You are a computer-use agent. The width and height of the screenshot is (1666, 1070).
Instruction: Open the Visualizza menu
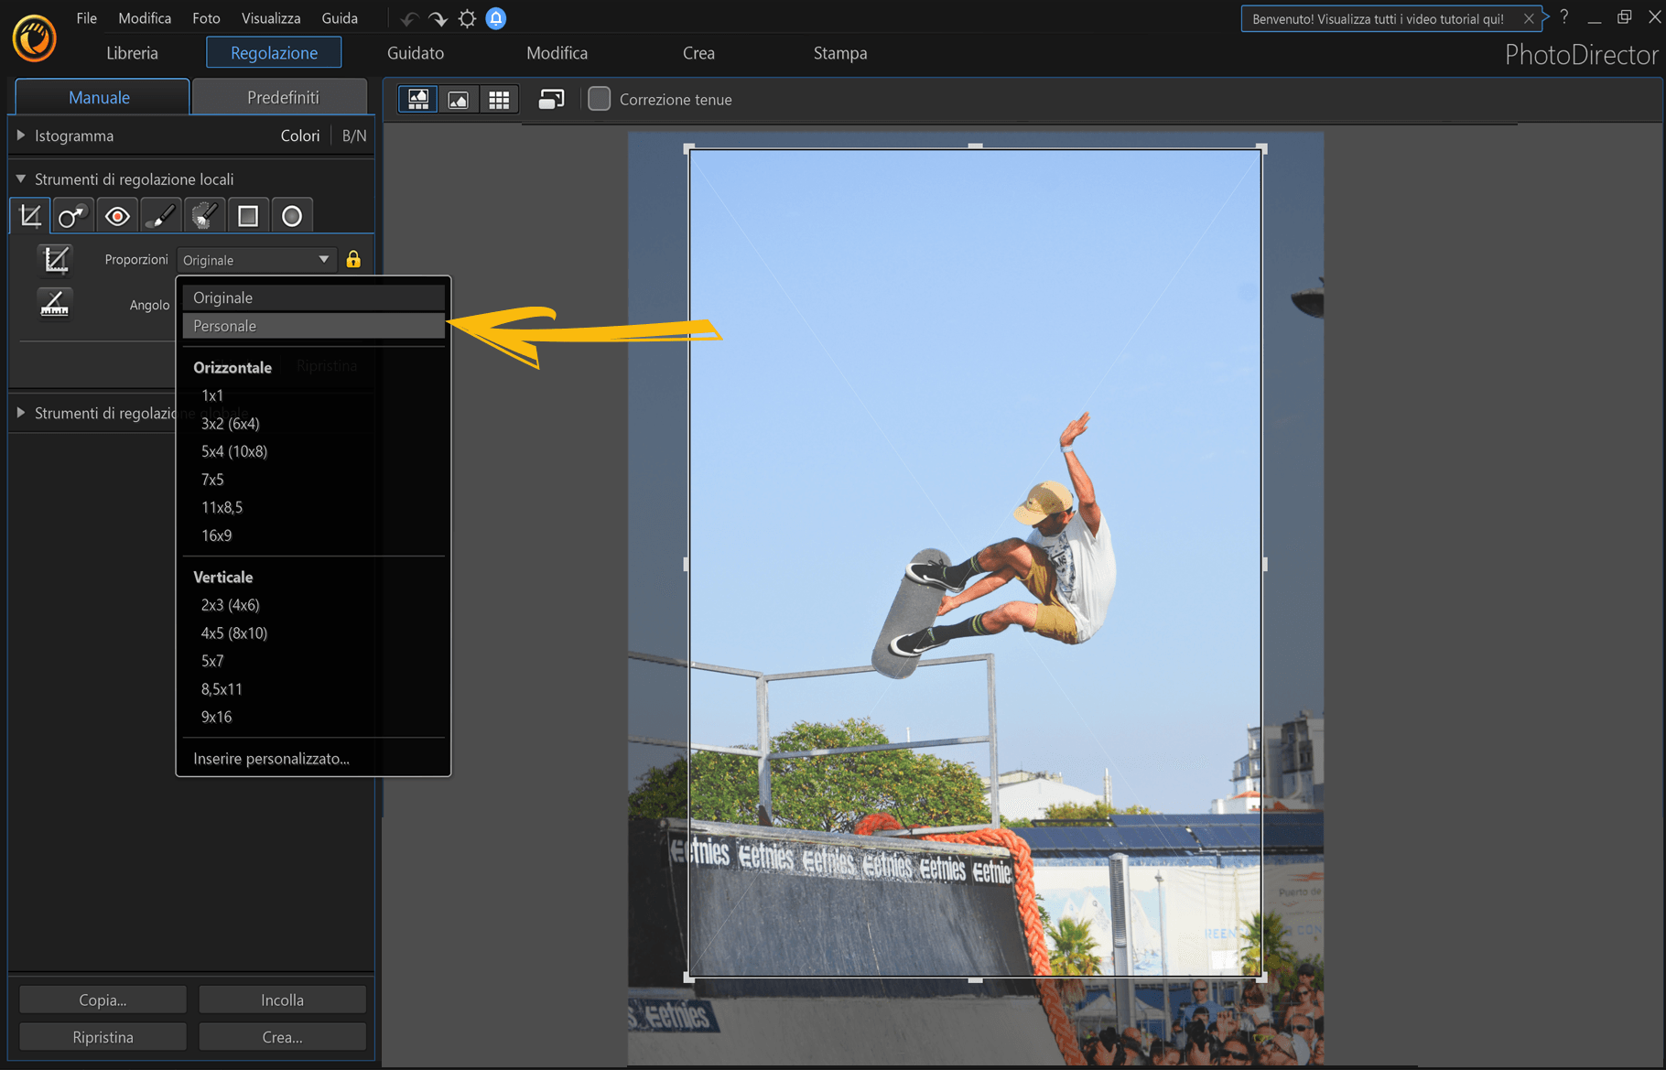pos(271,18)
